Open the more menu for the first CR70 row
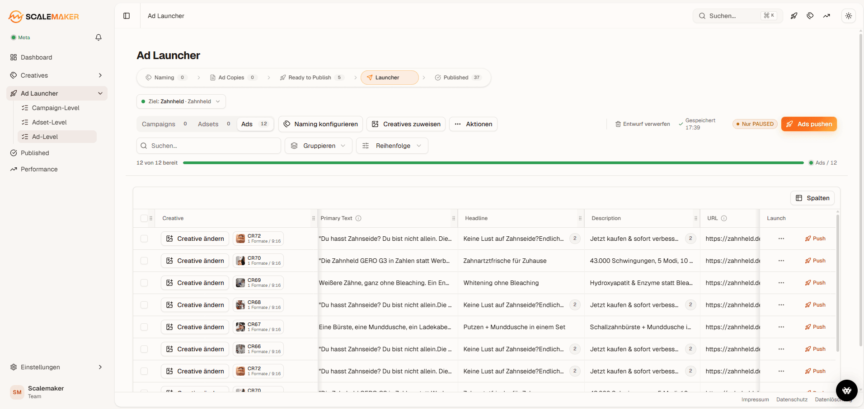Screen dimensions: 864x409 point(781,261)
